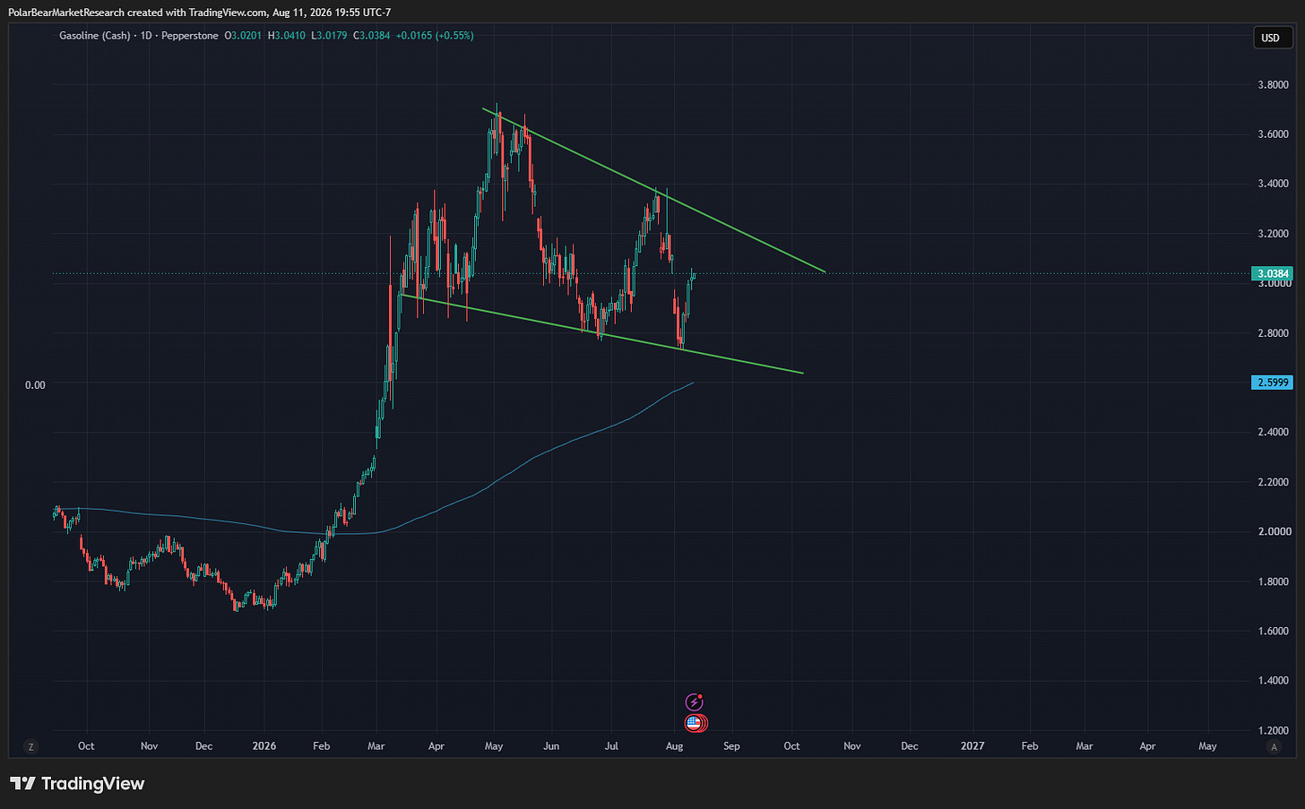Click the high value H3.0410
This screenshot has width=1305, height=809.
point(286,36)
